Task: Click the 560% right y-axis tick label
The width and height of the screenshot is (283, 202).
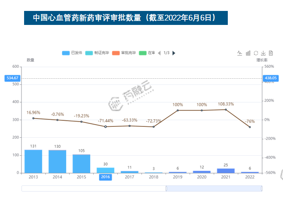Action: click(x=269, y=66)
